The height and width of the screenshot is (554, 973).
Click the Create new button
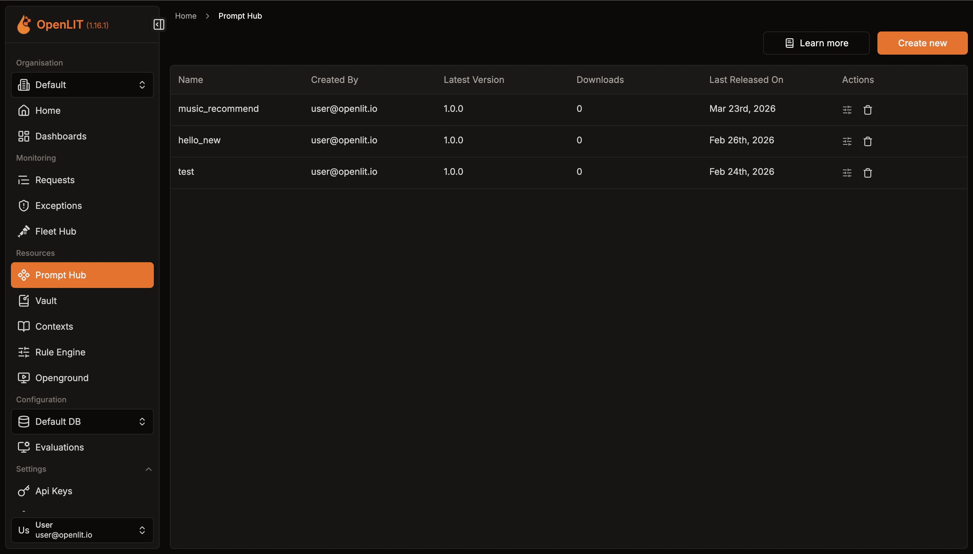coord(922,43)
